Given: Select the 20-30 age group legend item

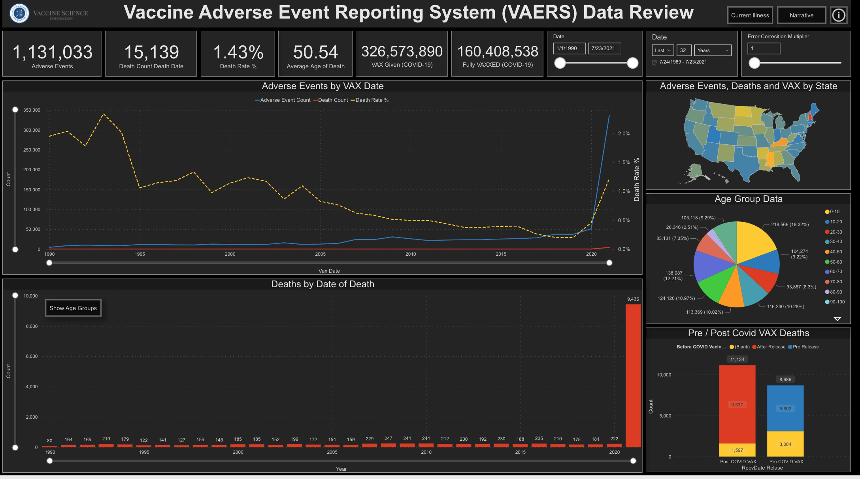Looking at the screenshot, I should 834,232.
